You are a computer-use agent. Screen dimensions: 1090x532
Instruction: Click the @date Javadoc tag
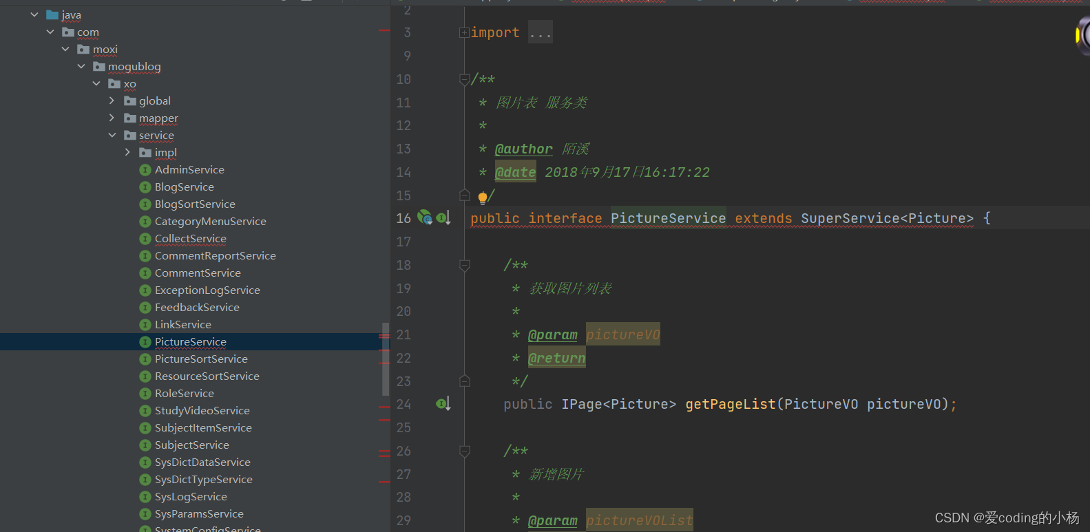coord(515,172)
